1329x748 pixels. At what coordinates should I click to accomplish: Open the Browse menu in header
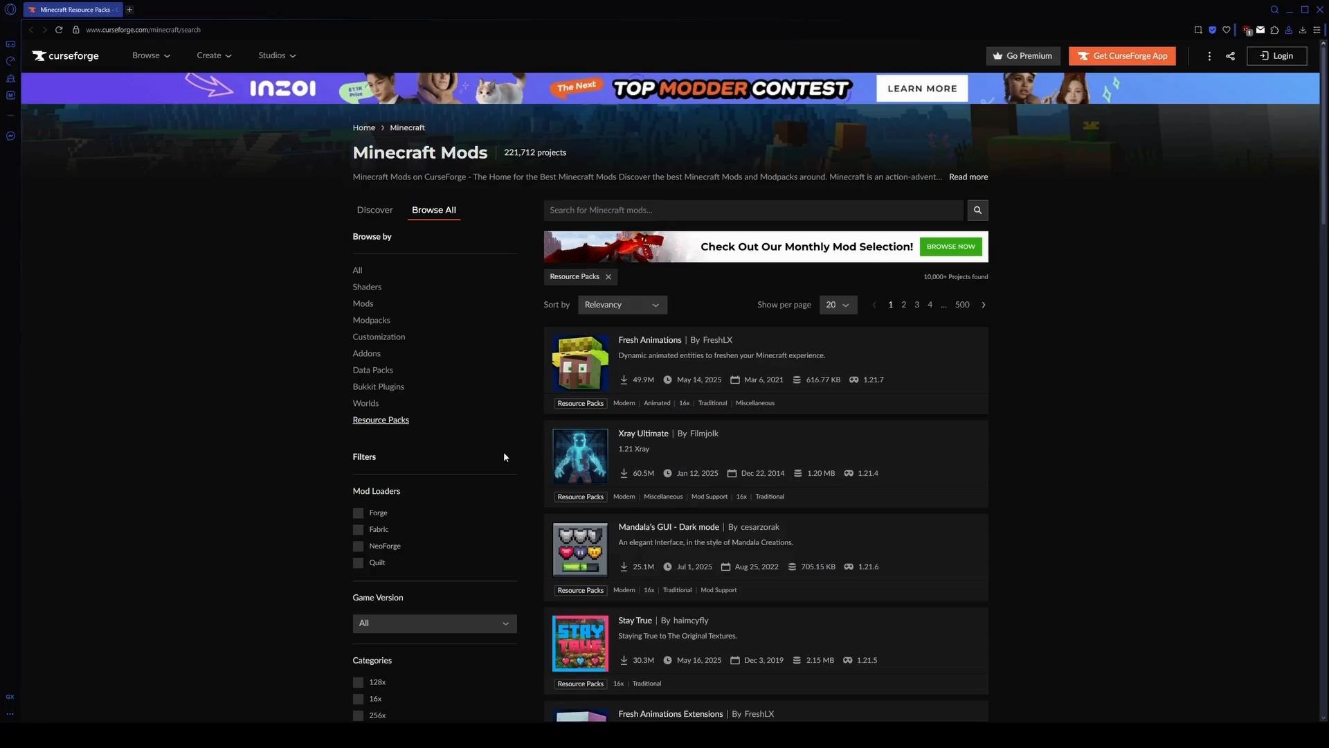(x=151, y=55)
